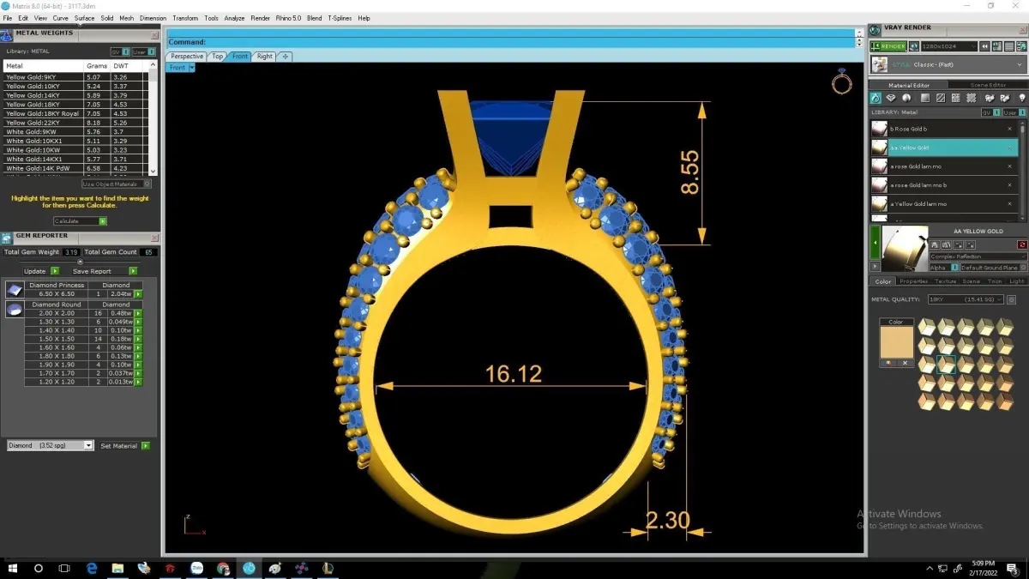Click the Set Material button

pyautogui.click(x=124, y=446)
